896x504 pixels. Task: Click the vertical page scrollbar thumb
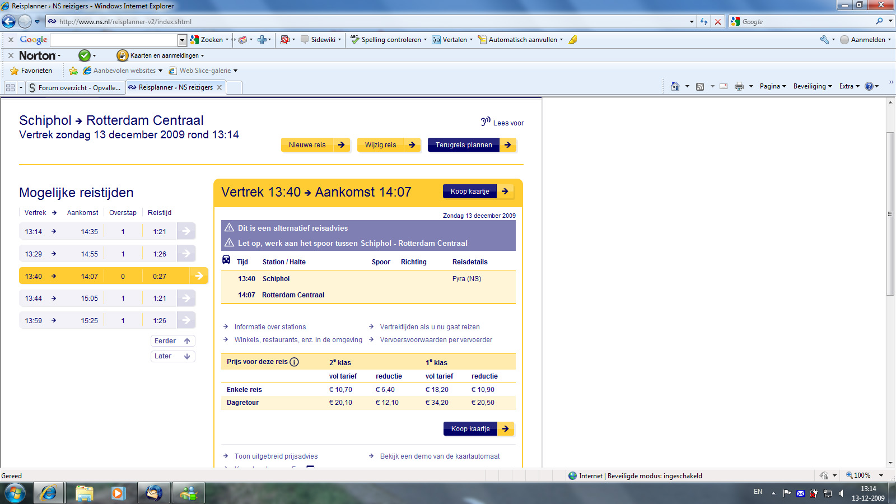tap(890, 214)
